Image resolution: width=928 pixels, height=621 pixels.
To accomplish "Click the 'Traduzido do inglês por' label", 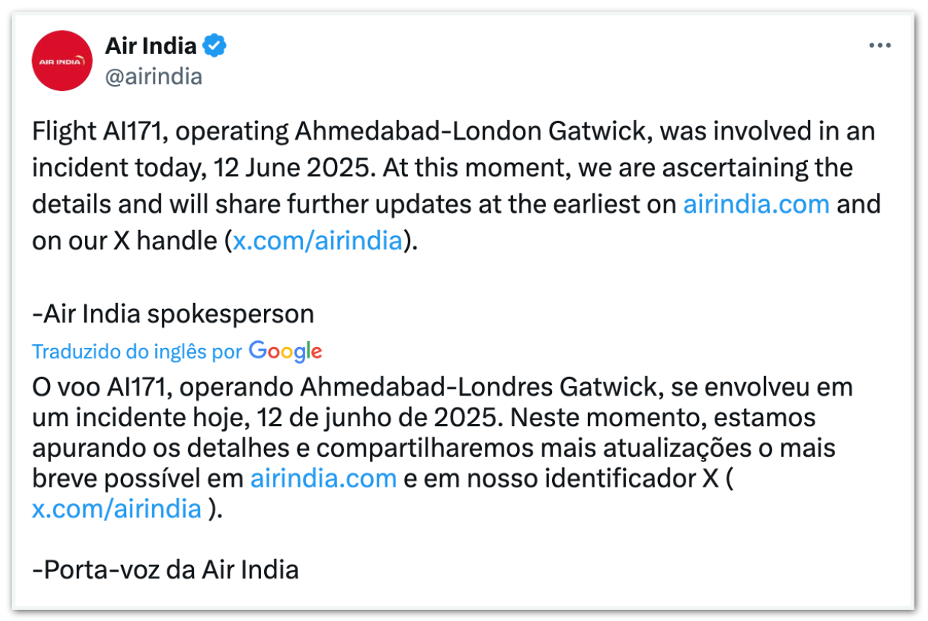I will (137, 352).
